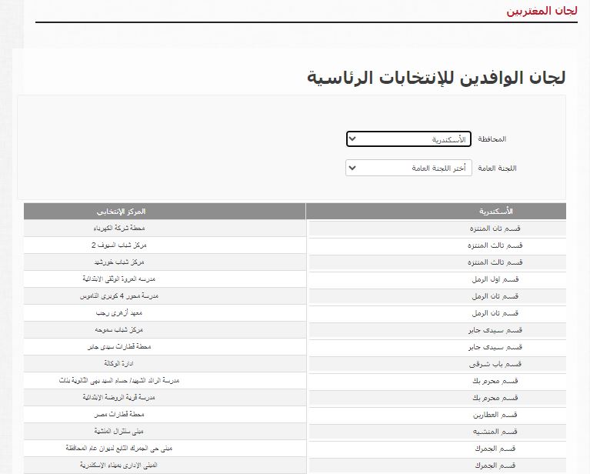Click قسم سيدى جابر in محطة قطارات row
This screenshot has width=590, height=474.
[x=437, y=347]
